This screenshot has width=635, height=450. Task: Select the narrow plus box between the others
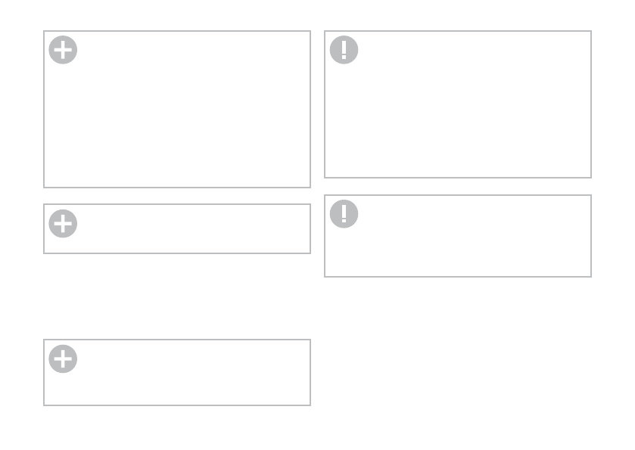pyautogui.click(x=177, y=228)
